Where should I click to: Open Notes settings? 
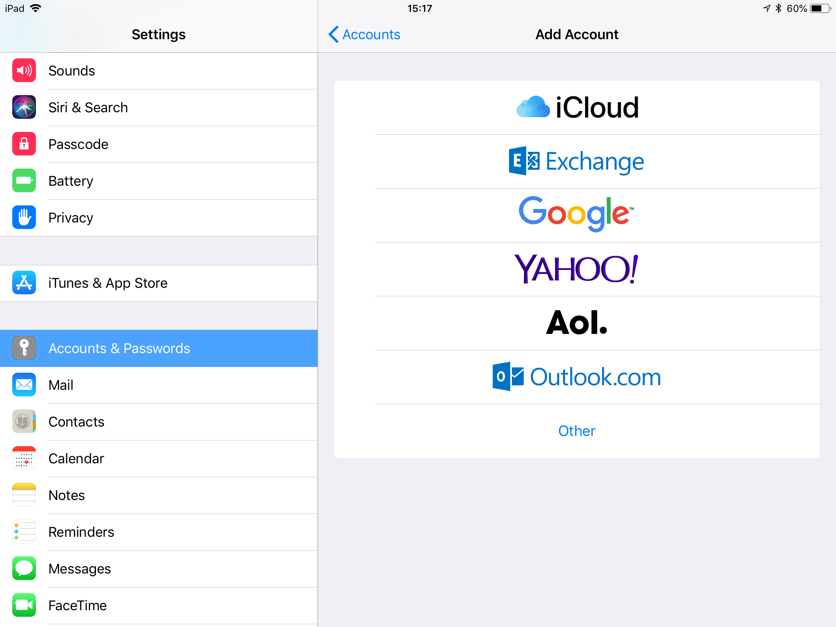[159, 495]
